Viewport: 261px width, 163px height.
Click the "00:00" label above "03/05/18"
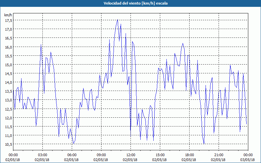(x=248, y=155)
